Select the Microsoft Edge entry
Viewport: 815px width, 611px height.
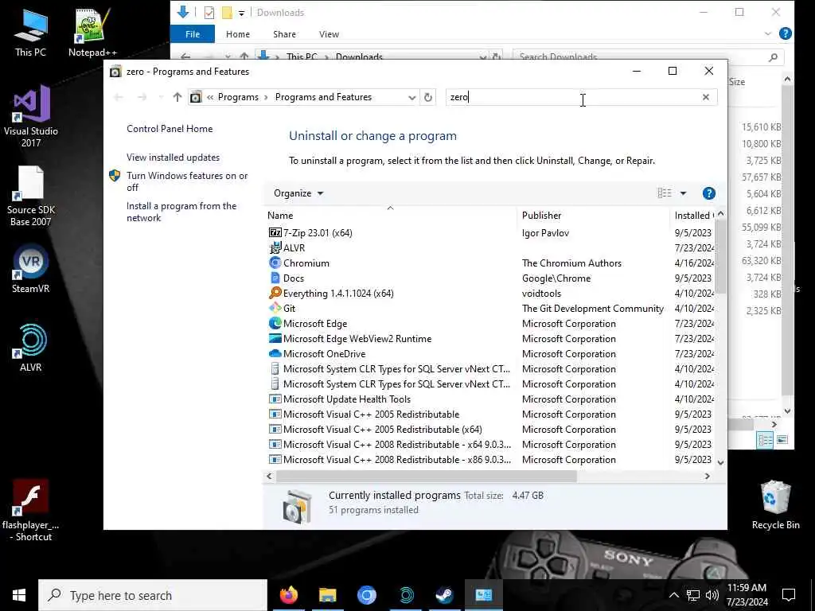point(308,324)
